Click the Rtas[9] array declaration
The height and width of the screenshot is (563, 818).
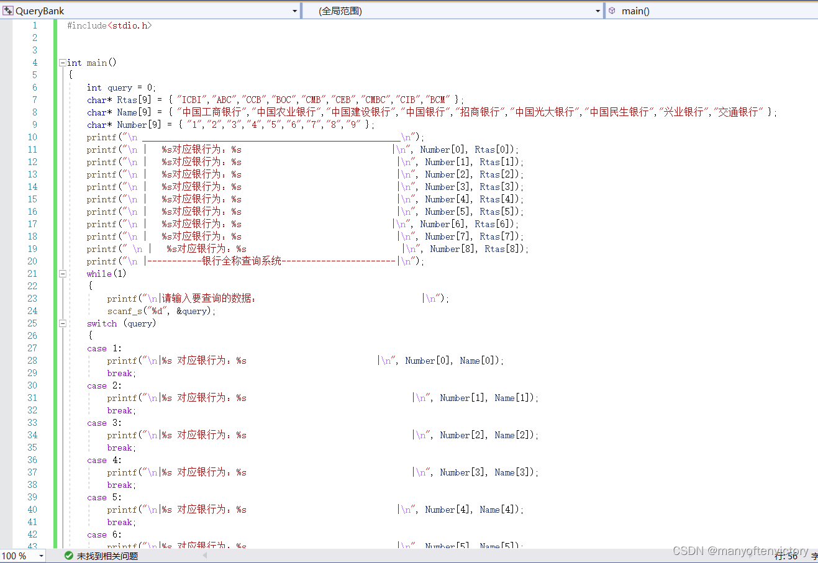pos(134,100)
